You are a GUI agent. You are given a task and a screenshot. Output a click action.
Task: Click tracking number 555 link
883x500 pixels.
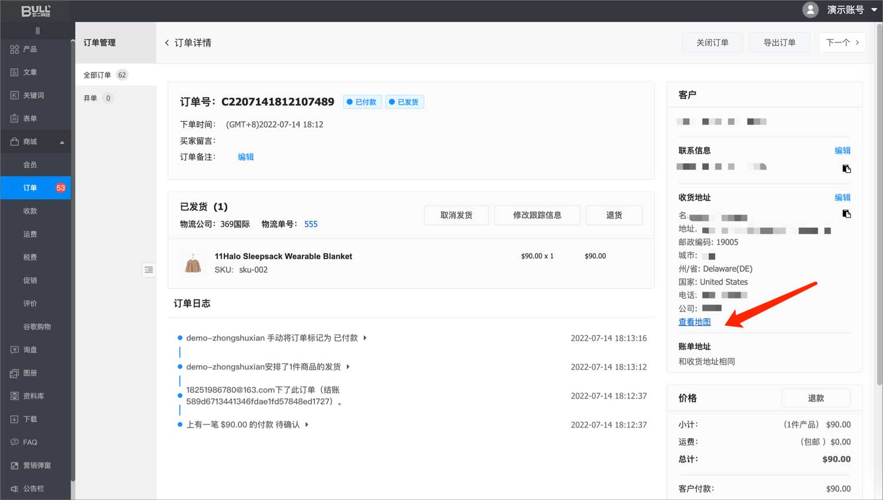tap(311, 224)
